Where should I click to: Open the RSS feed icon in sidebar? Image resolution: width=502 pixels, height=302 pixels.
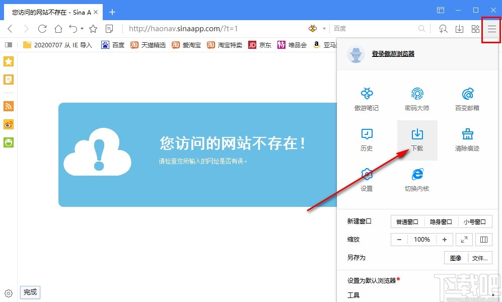point(9,106)
